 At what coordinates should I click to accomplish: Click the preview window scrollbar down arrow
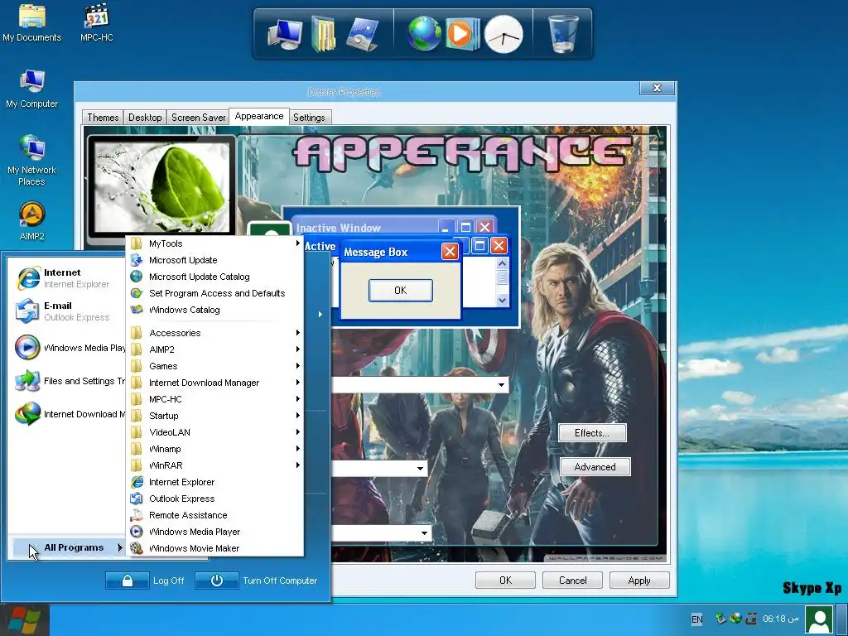[502, 300]
